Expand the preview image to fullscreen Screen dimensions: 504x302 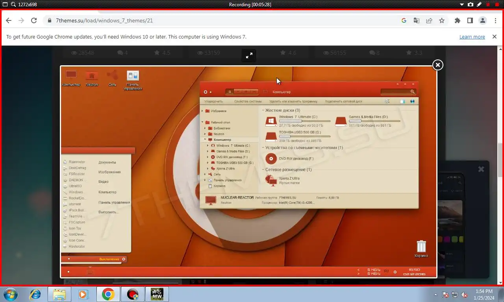click(249, 55)
